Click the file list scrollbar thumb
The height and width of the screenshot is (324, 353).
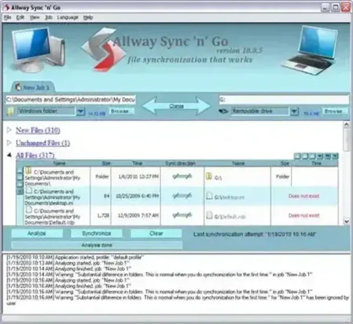347,140
